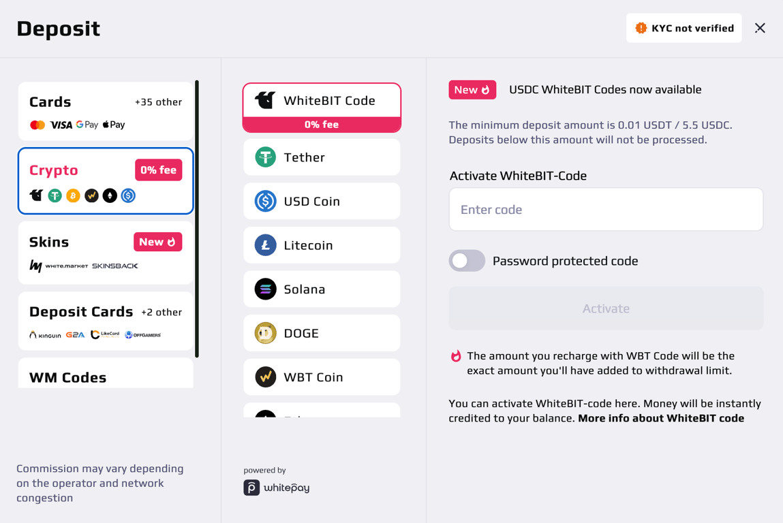Close the Deposit dialog
This screenshot has width=783, height=523.
pos(760,28)
